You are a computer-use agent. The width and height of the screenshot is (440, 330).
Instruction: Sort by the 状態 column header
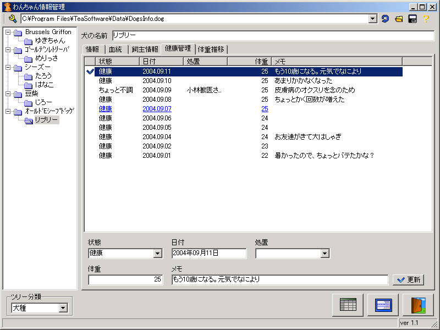coord(117,61)
